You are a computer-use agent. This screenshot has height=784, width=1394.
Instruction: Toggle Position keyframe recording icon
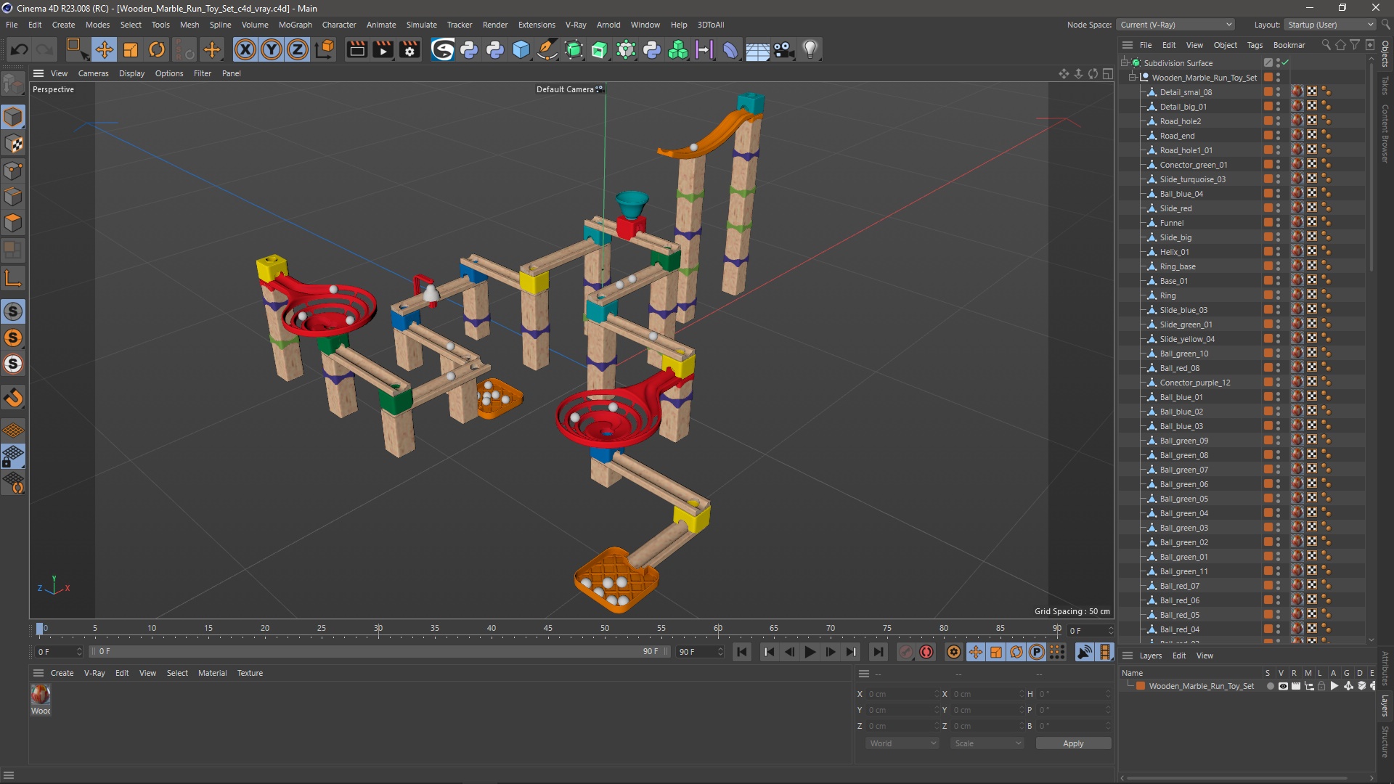pyautogui.click(x=975, y=652)
